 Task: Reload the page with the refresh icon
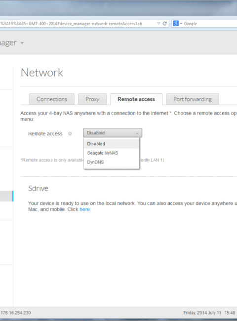[165, 24]
